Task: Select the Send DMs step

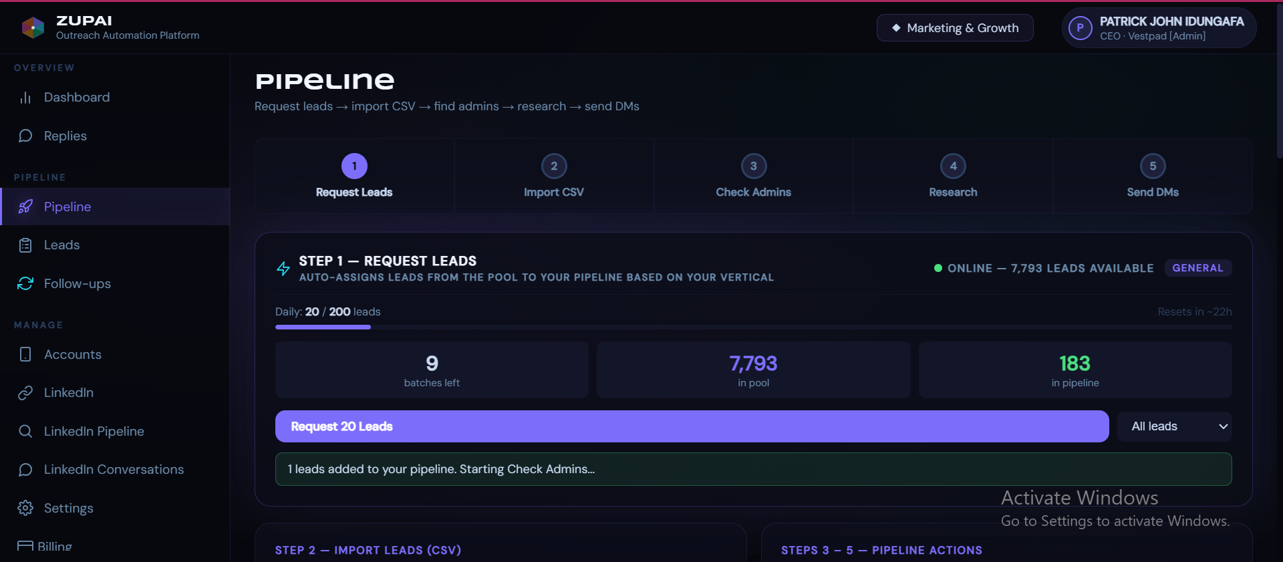Action: tap(1153, 176)
